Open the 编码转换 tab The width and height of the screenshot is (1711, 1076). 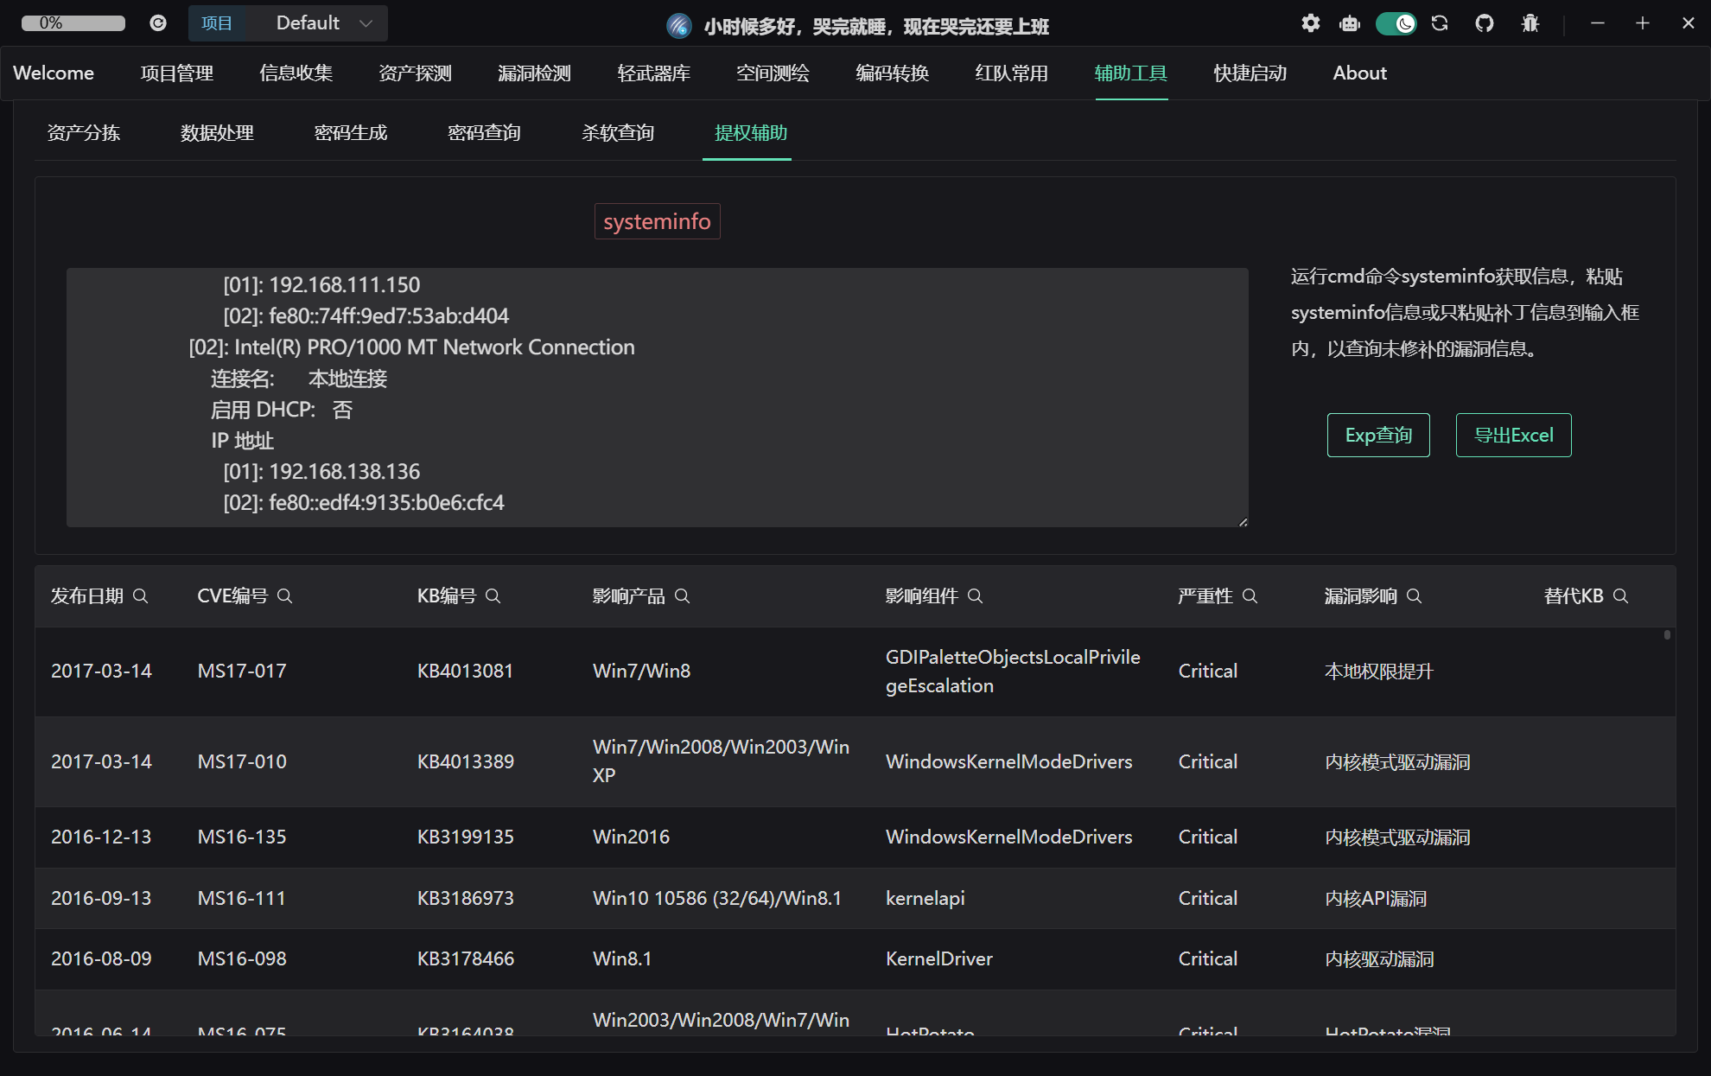pyautogui.click(x=893, y=73)
